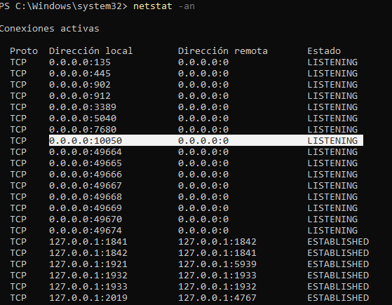Click the Estado column header
This screenshot has height=305, width=392.
[x=324, y=51]
